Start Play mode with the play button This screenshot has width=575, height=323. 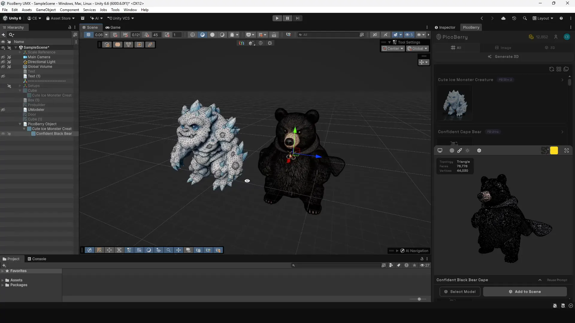point(277,18)
